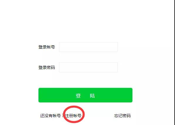Screen dimensions: 175x125
Task: Place cursor in the password field
Action: pos(88,67)
